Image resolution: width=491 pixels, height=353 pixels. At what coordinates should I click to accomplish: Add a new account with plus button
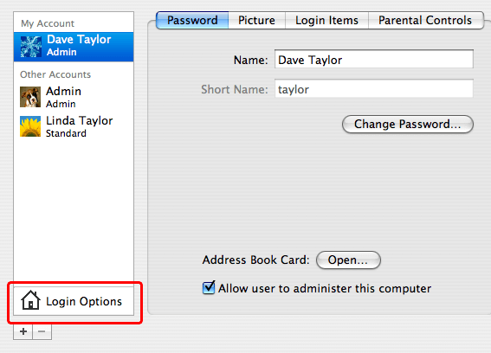coord(23,331)
